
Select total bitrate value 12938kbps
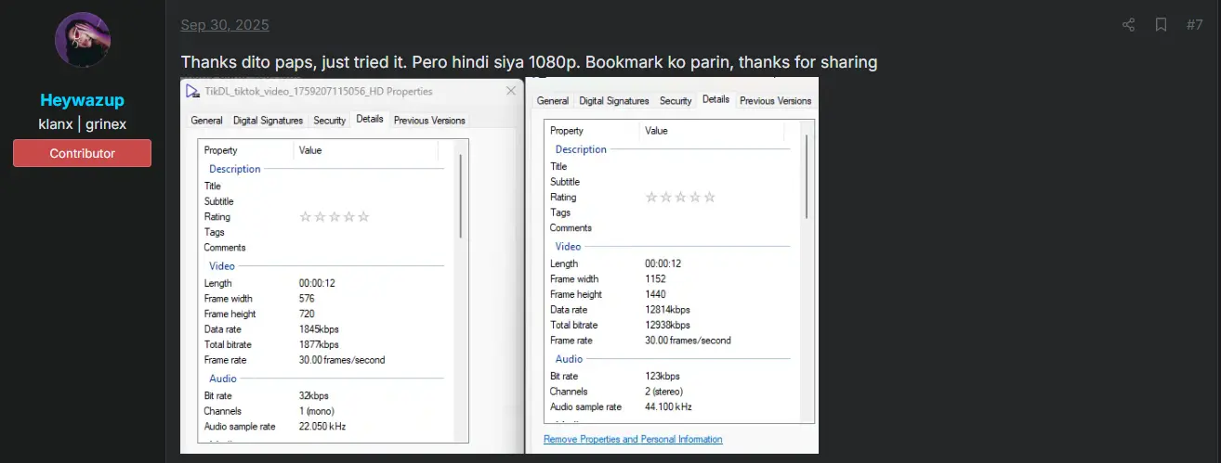coord(667,325)
